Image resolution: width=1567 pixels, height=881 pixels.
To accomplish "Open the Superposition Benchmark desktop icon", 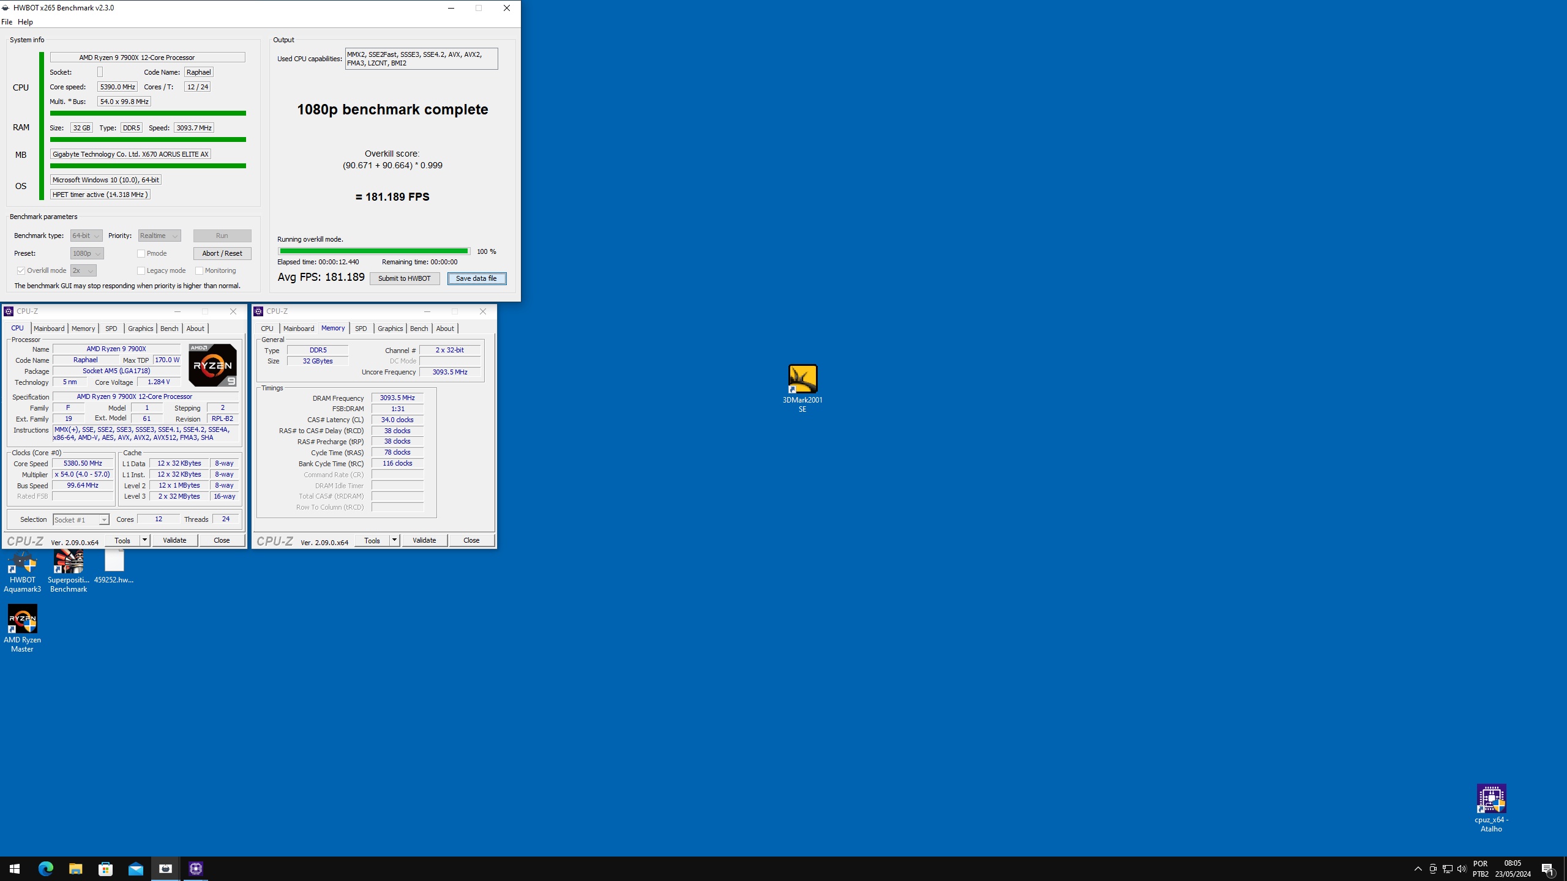I will [69, 571].
